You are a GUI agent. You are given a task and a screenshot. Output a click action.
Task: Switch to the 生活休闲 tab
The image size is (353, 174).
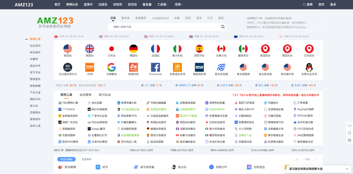86,159
